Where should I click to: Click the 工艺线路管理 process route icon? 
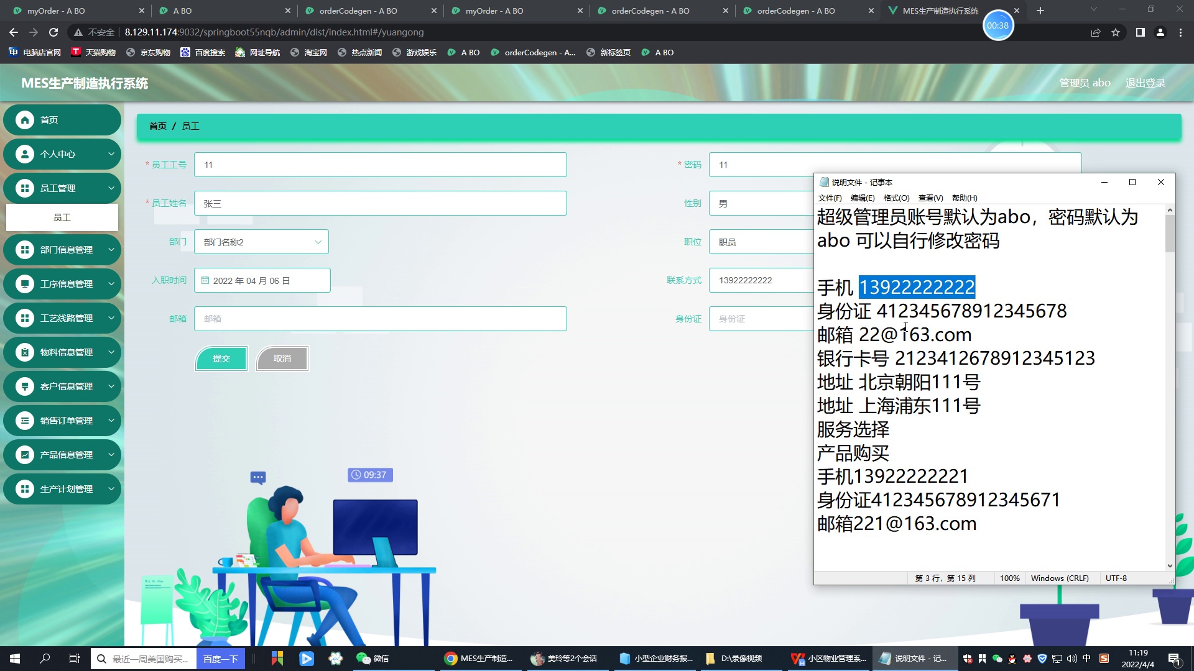point(25,317)
